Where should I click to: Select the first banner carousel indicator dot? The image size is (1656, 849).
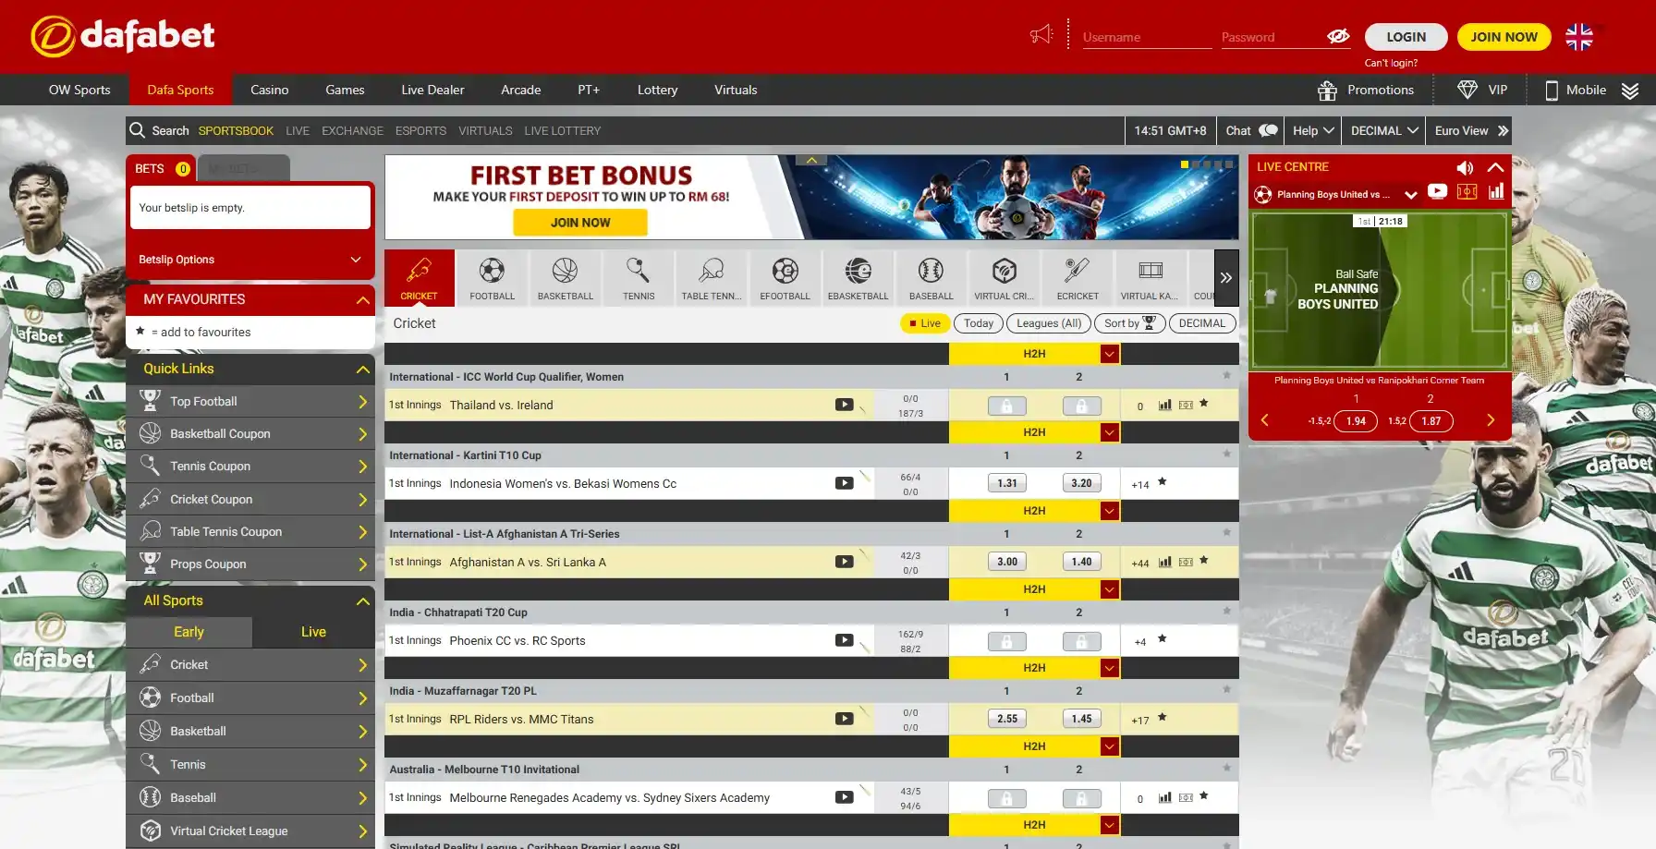[1185, 164]
